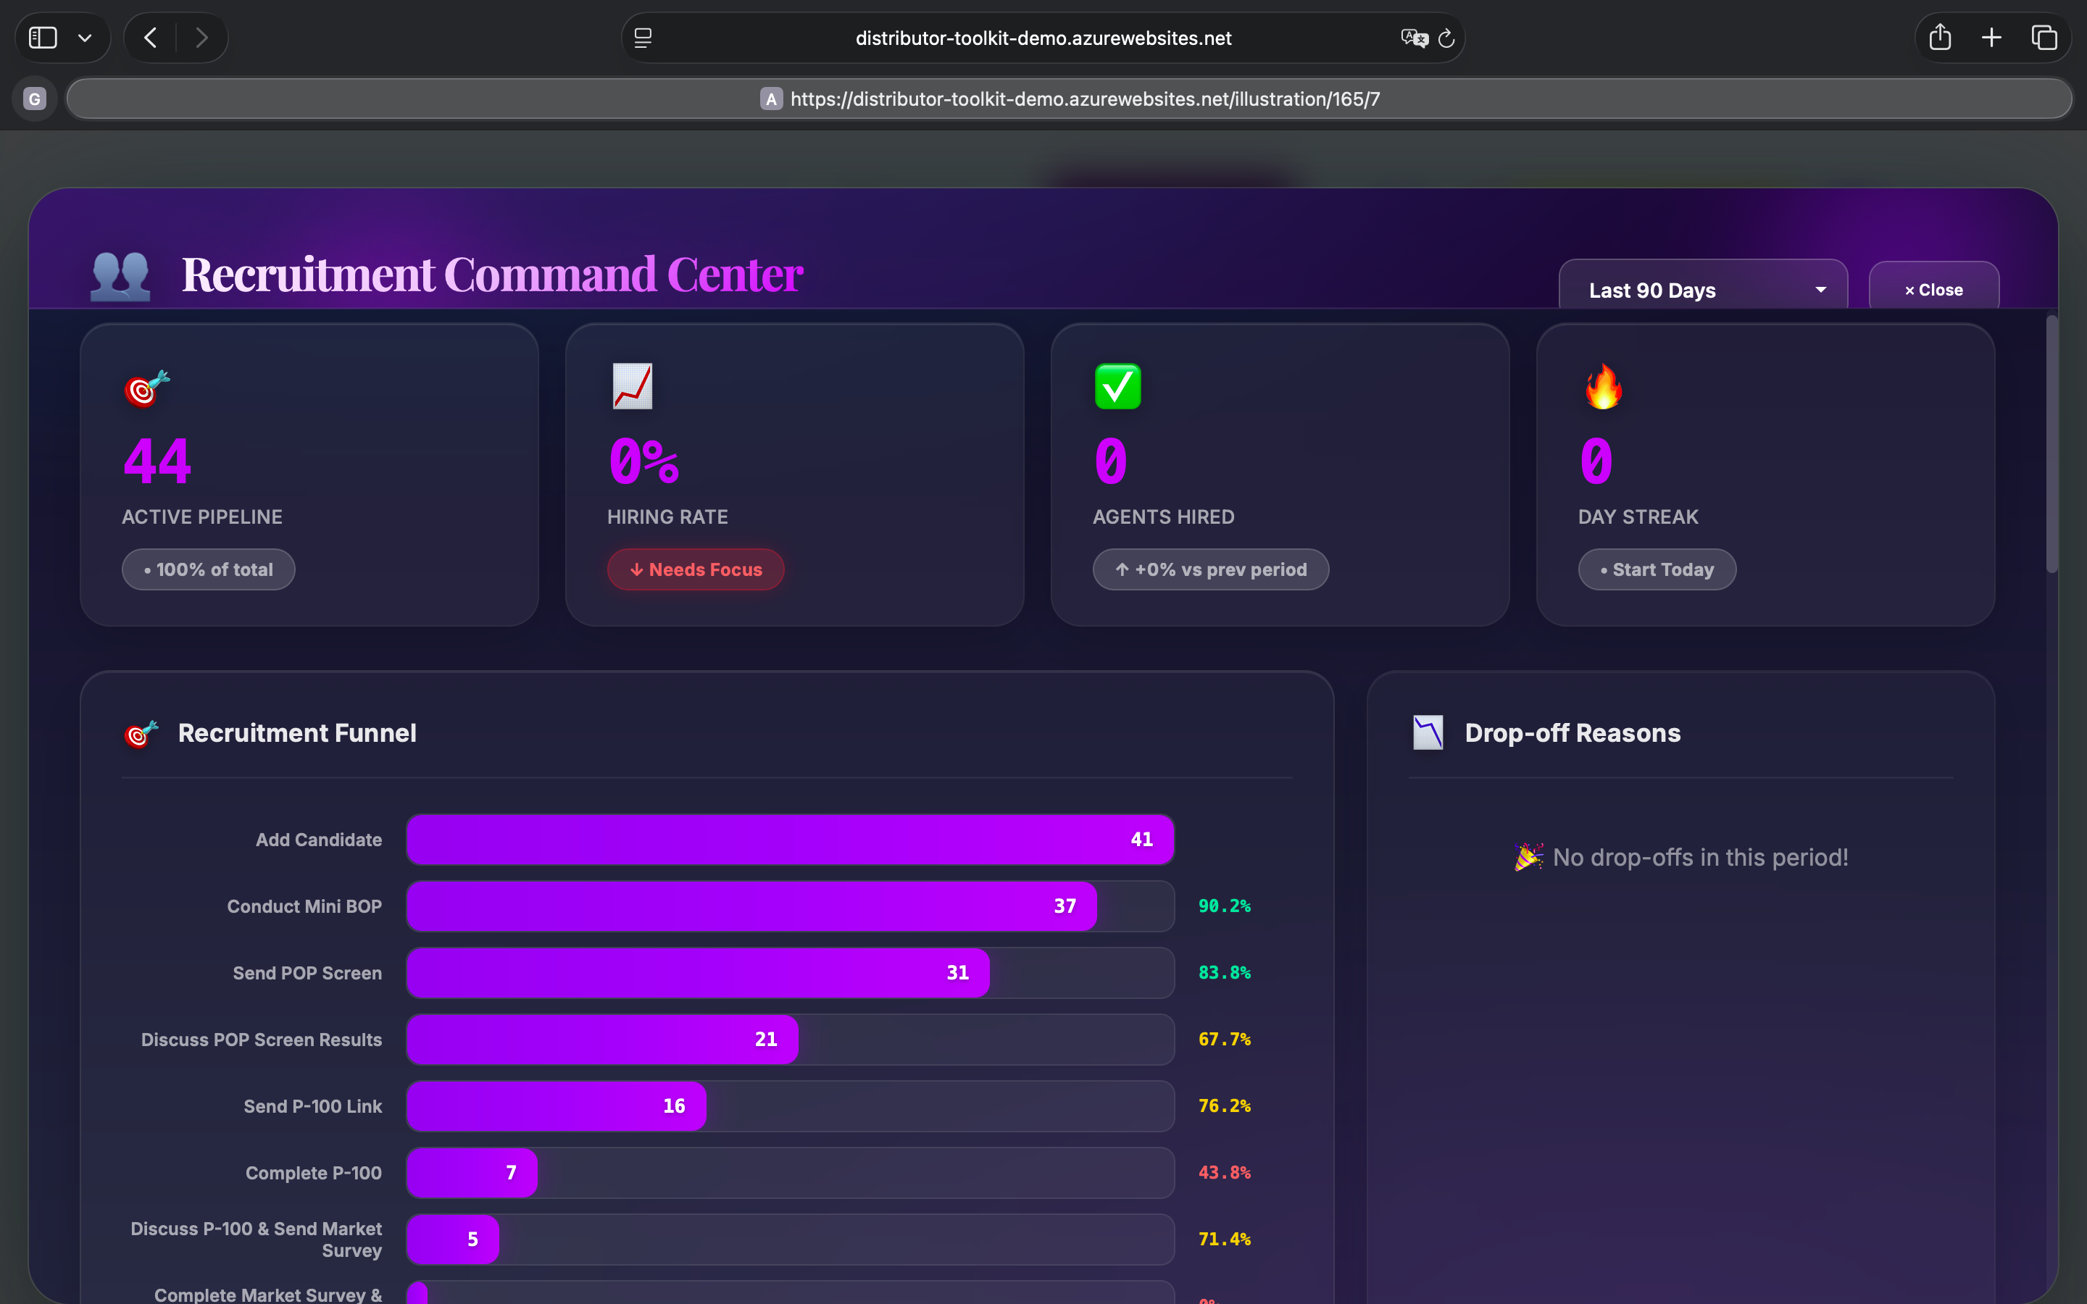
Task: Open a new tab with the plus icon
Action: 1991,38
